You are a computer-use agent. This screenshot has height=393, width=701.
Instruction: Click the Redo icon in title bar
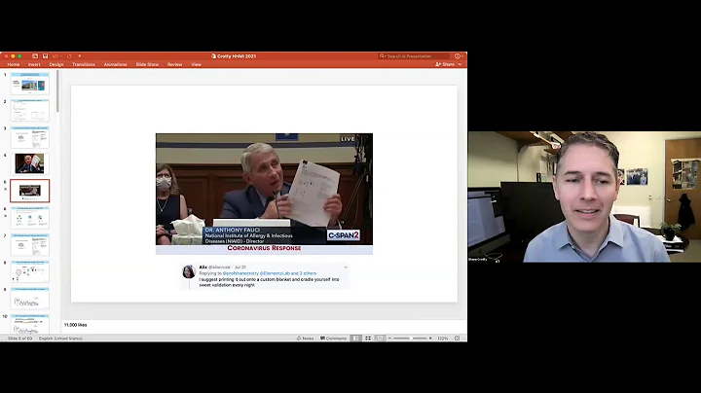(x=69, y=56)
